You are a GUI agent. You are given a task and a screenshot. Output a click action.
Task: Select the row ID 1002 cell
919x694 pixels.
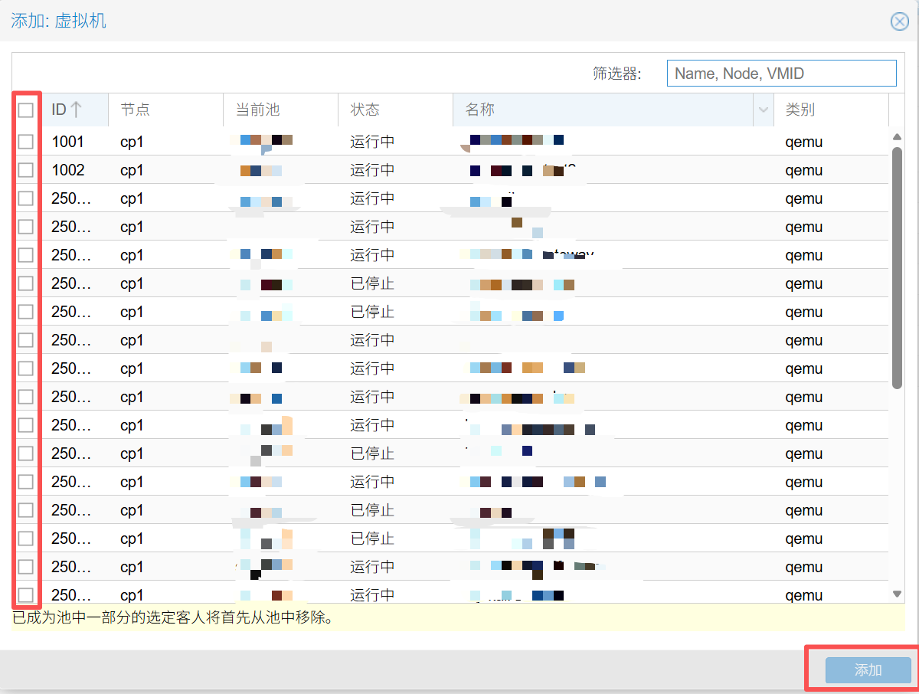[68, 170]
